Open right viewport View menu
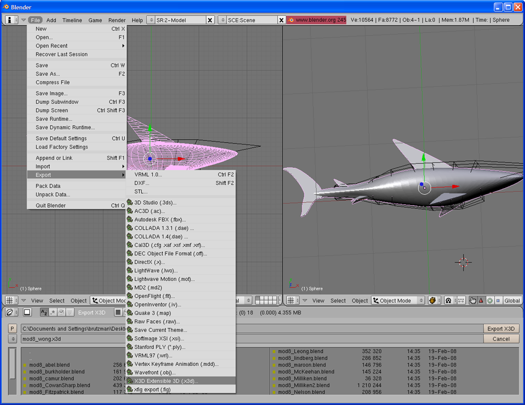This screenshot has height=405, width=525. [x=318, y=301]
